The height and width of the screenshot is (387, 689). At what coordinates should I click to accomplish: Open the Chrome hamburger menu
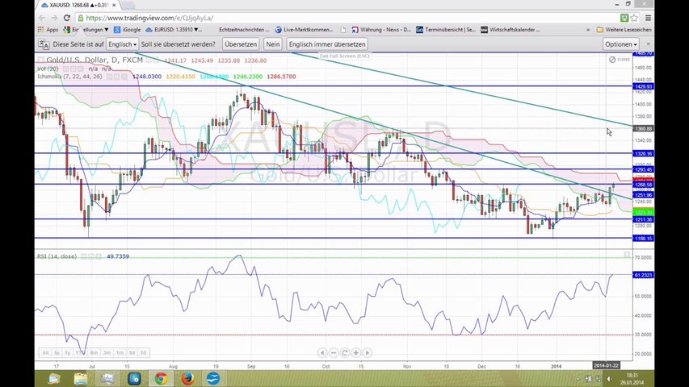(648, 18)
